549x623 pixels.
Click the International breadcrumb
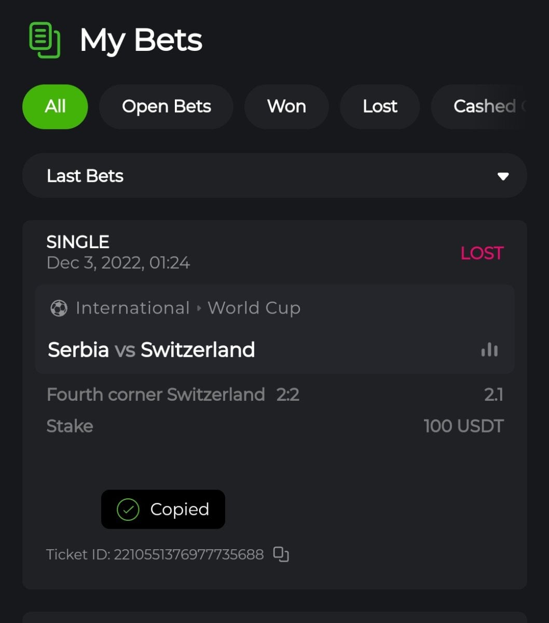pos(132,308)
